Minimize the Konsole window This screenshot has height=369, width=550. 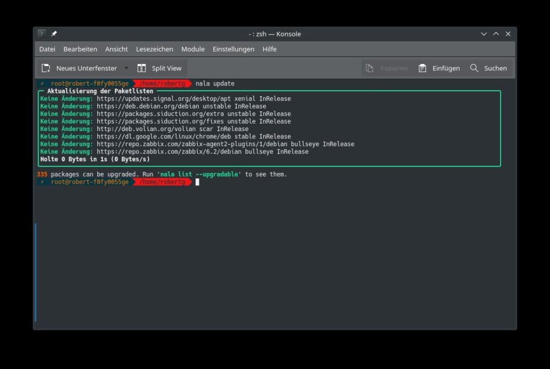click(x=484, y=34)
